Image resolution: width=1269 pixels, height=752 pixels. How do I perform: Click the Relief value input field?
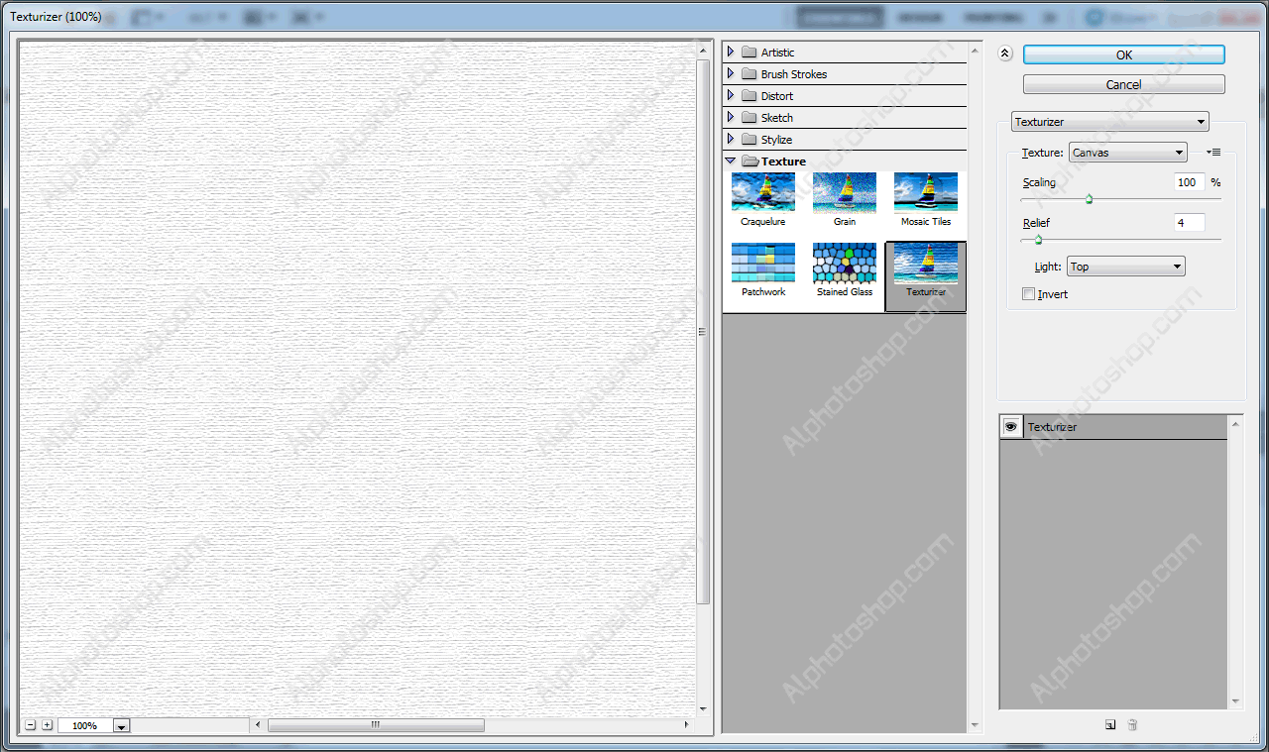point(1190,223)
